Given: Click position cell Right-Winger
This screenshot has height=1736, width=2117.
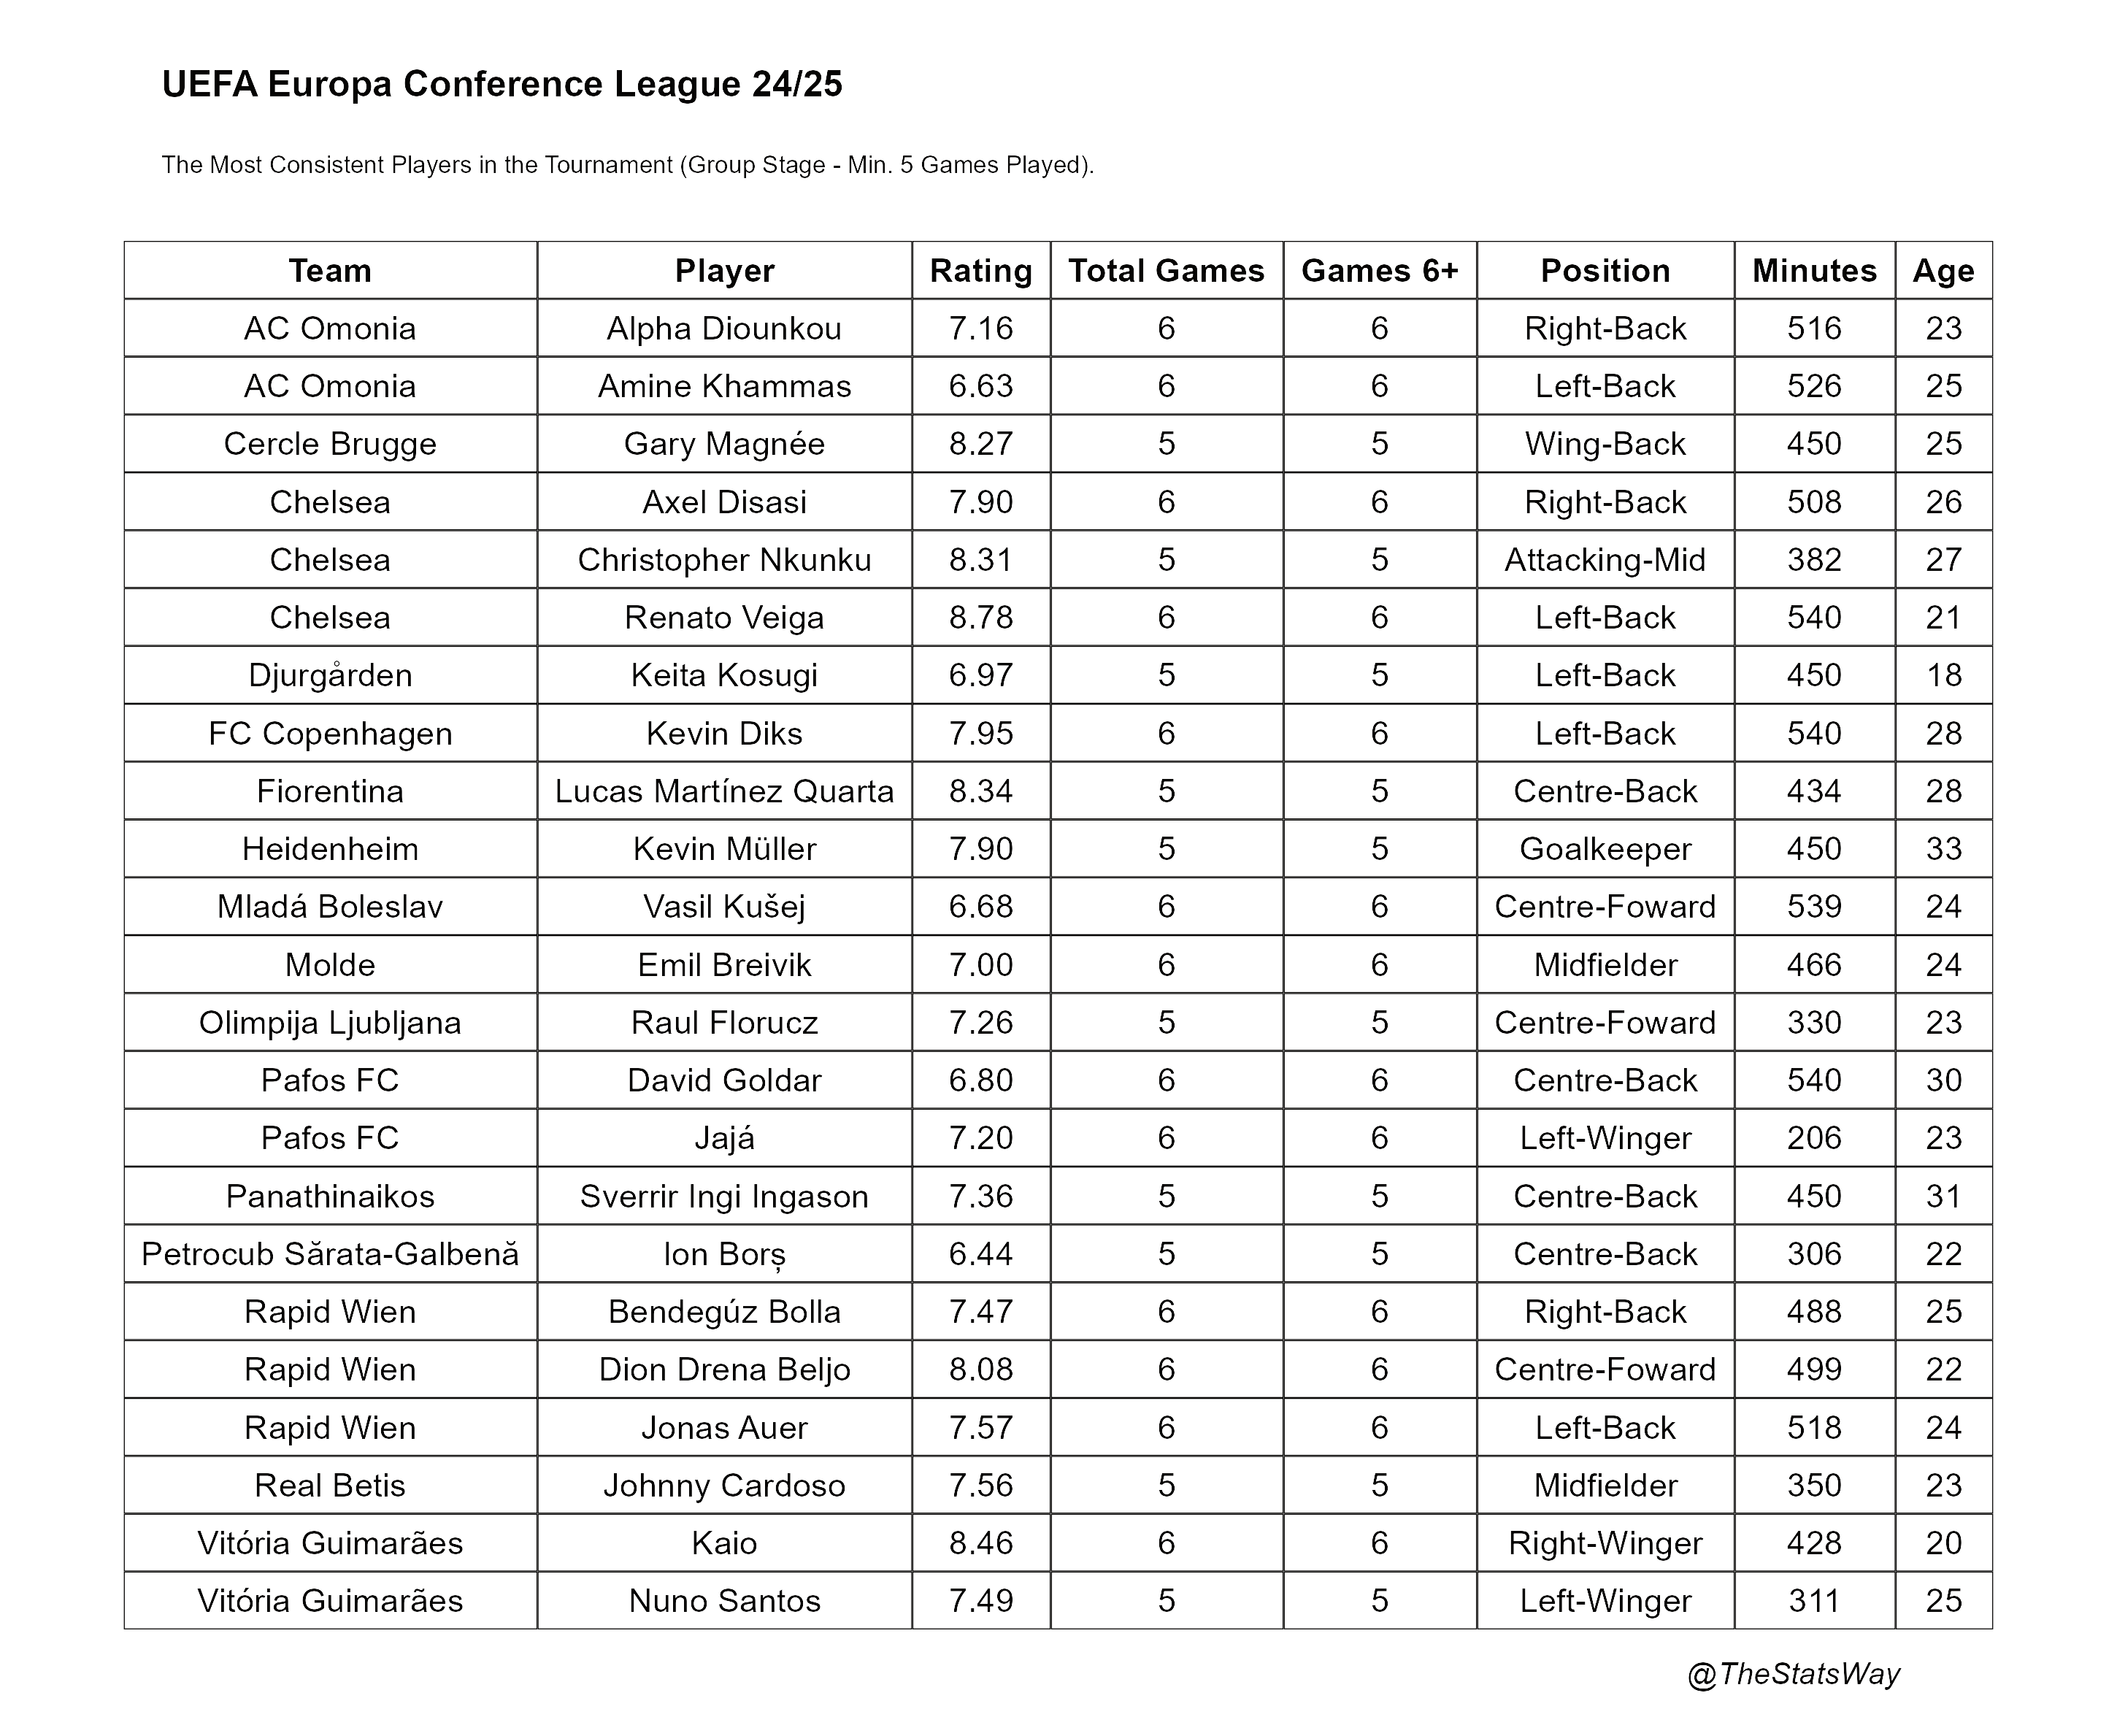Looking at the screenshot, I should [x=1605, y=1544].
